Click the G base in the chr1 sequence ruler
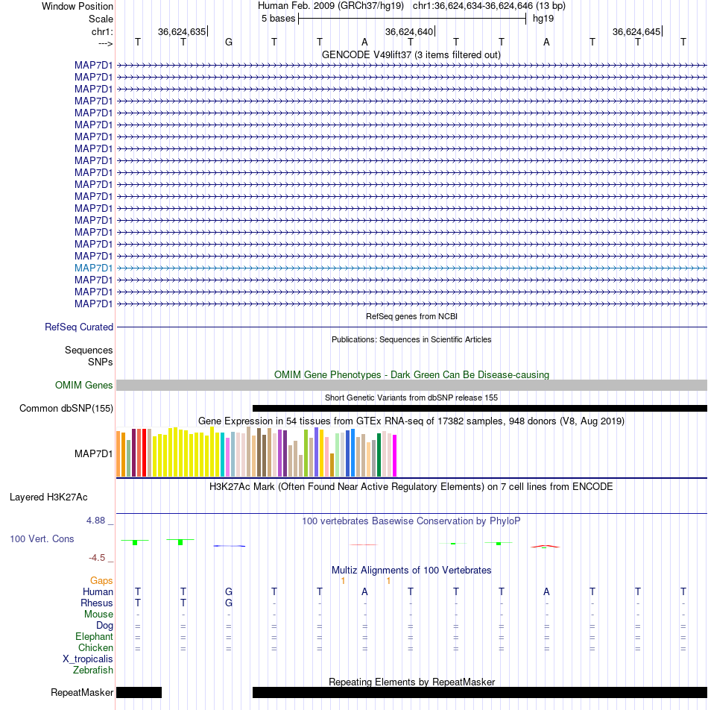Screen dimensions: 708x710 (229, 42)
